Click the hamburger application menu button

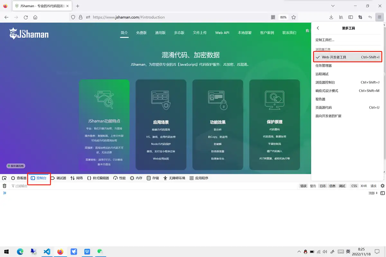pyautogui.click(x=380, y=17)
